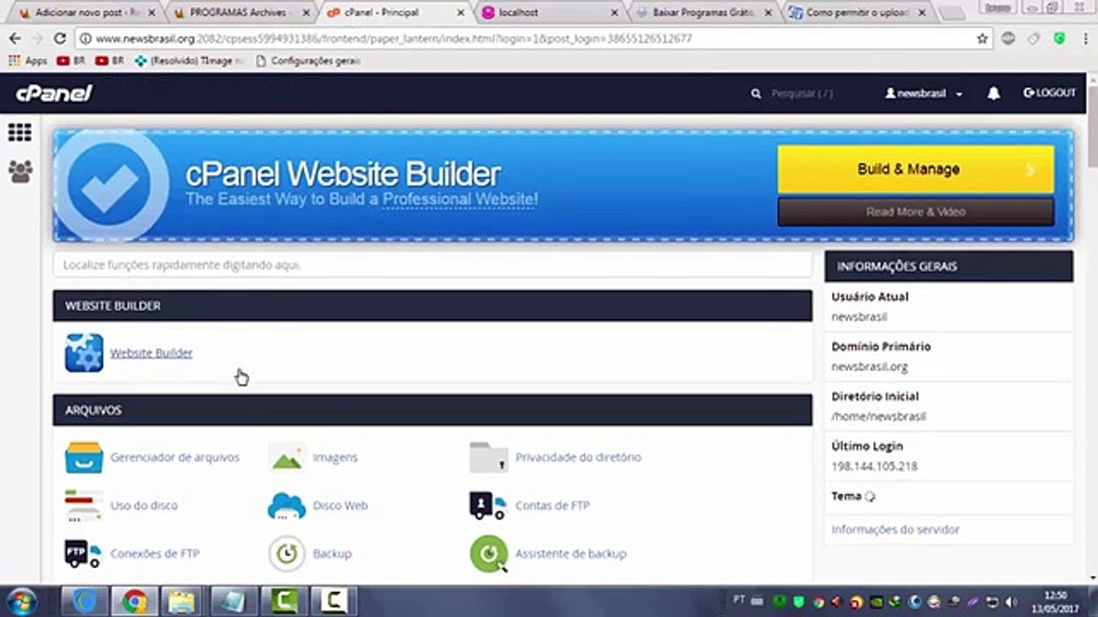
Task: Open the 'Configurações gerais' bookmark
Action: 308,61
